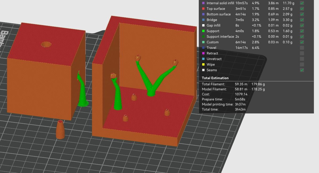
Task: Enable the Wipe visibility checkbox
Action: click(302, 64)
